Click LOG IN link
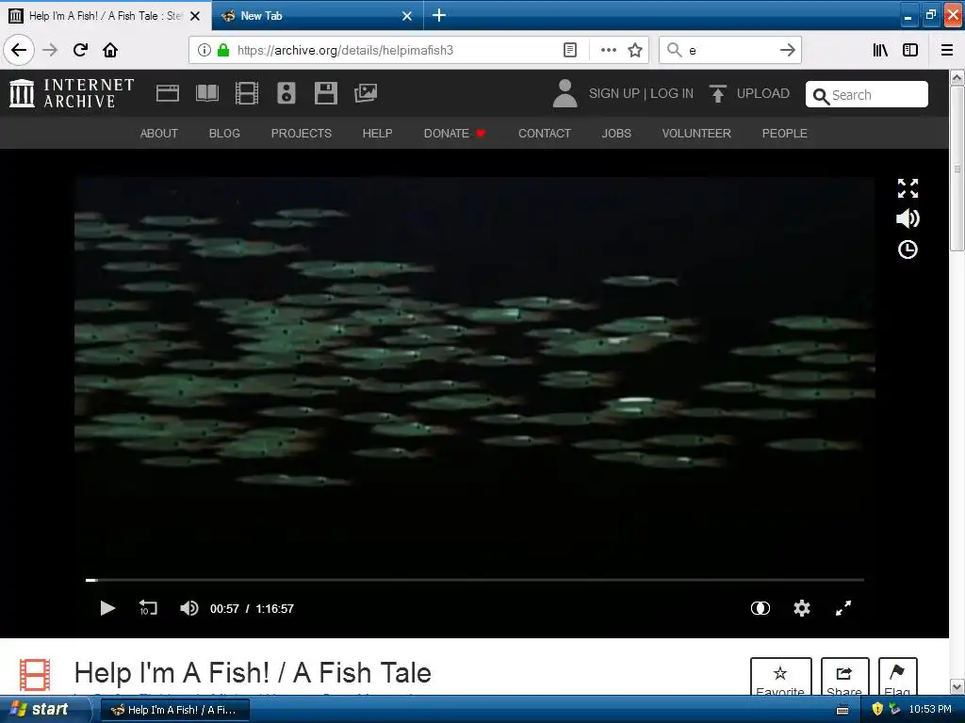The height and width of the screenshot is (723, 965). pyautogui.click(x=671, y=93)
